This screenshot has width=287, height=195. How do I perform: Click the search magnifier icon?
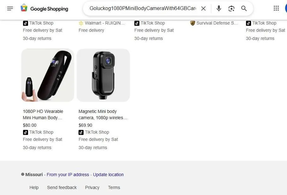244,8
